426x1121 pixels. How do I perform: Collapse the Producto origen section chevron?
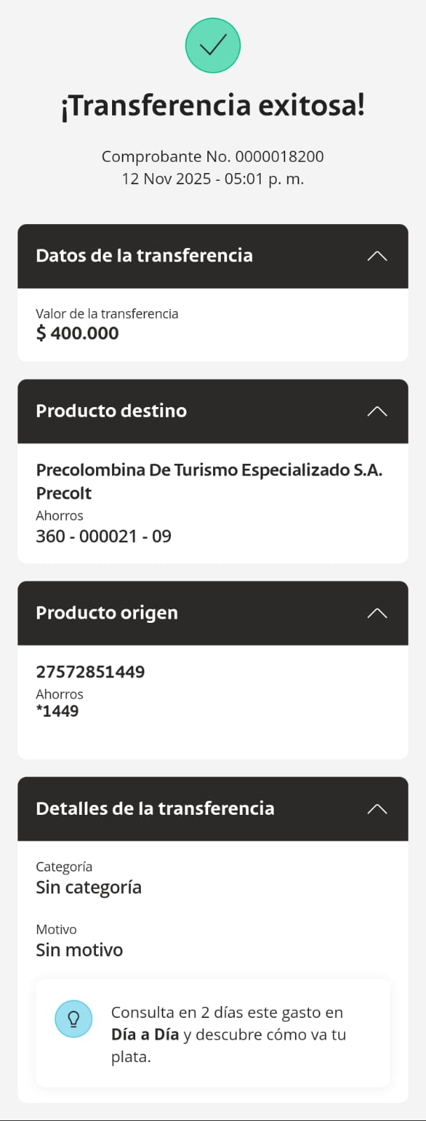point(377,613)
